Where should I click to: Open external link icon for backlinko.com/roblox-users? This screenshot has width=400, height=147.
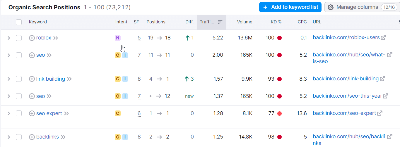pos(383,37)
